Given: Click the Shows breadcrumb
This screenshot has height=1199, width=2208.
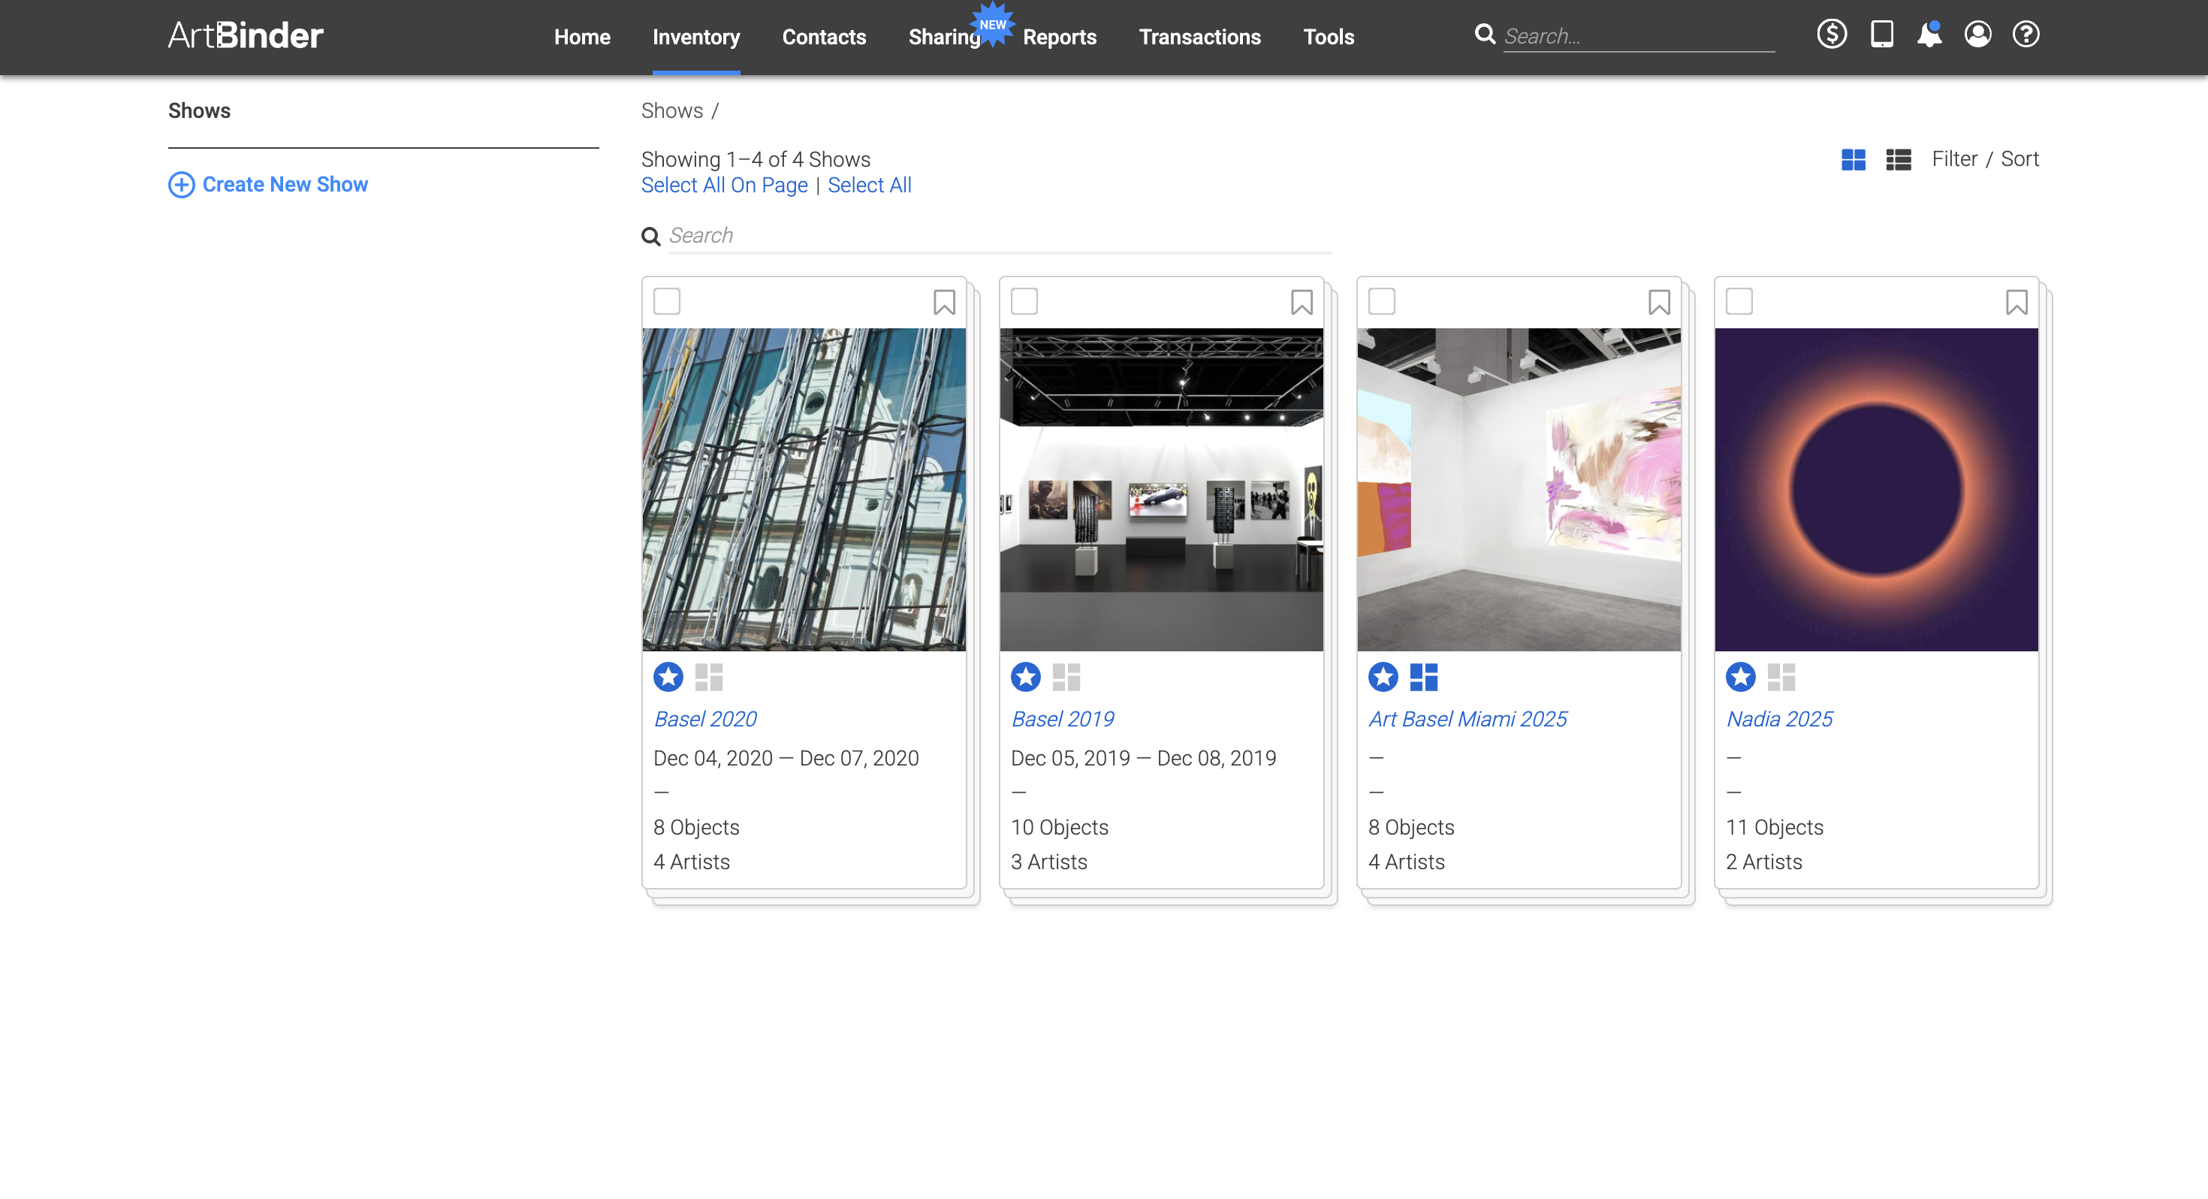Looking at the screenshot, I should (x=672, y=110).
